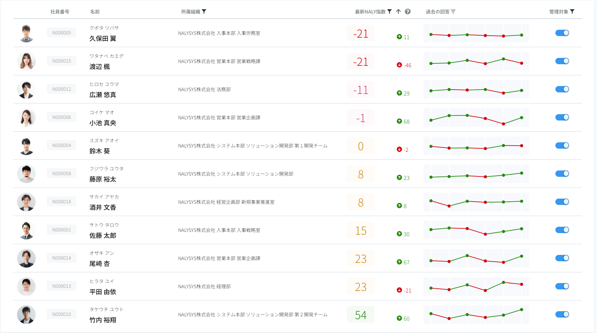The width and height of the screenshot is (597, 333).
Task: Click the green up arrow beside 68
Action: pyautogui.click(x=399, y=121)
